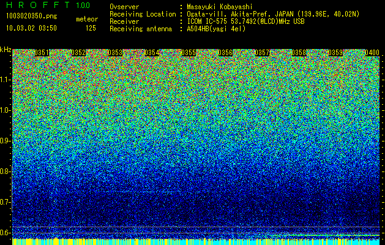Image resolution: width=385 pixels, height=245 pixels.
Task: Click the 0352 time marker
Action: pos(78,53)
